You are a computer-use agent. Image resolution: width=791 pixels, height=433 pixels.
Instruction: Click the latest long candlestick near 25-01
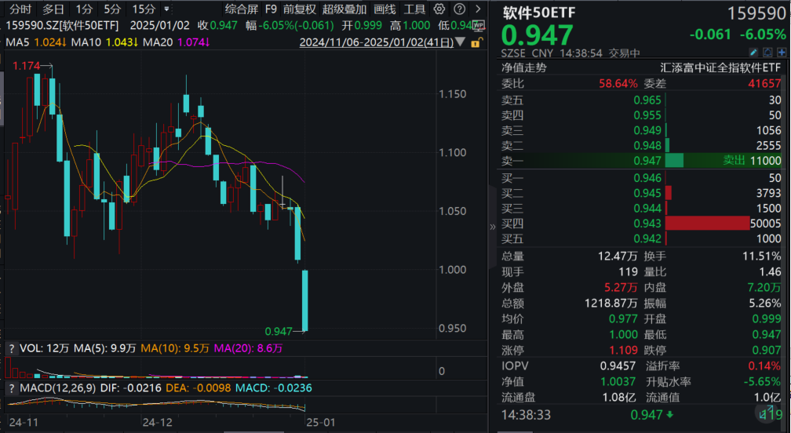coord(305,300)
